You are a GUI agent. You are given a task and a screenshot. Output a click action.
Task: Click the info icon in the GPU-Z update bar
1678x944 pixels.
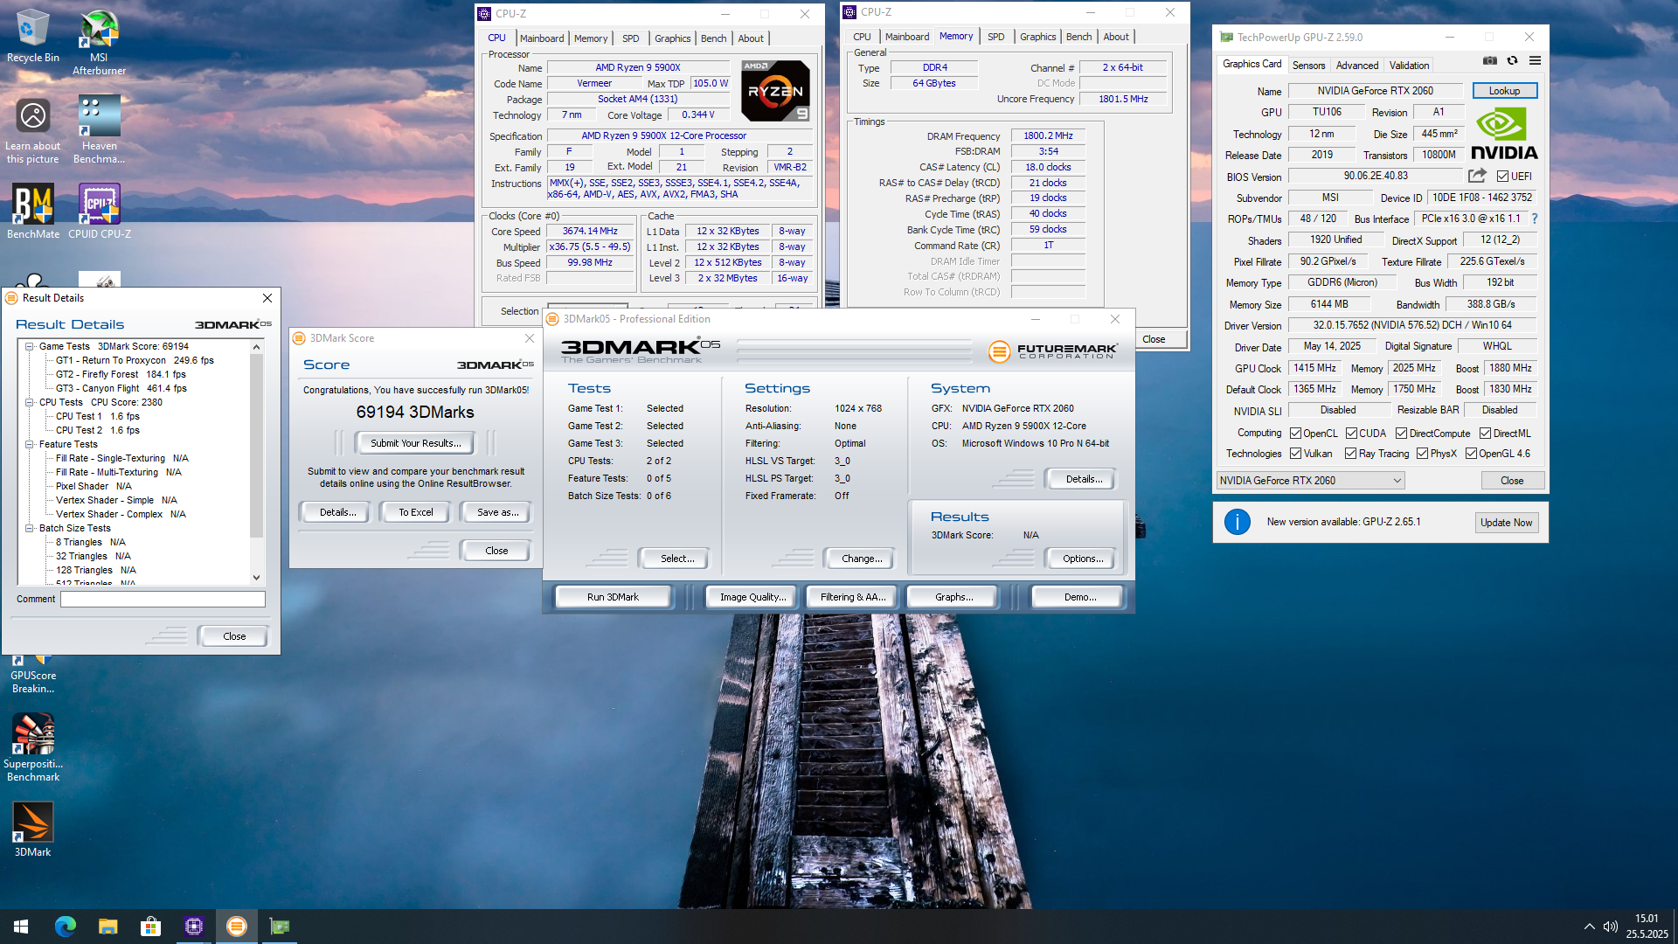click(1237, 522)
